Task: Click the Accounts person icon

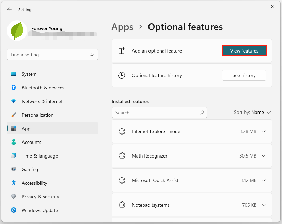Action: (14, 142)
